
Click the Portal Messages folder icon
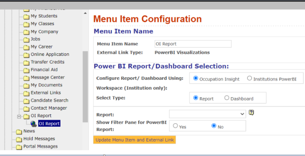coord(19,147)
